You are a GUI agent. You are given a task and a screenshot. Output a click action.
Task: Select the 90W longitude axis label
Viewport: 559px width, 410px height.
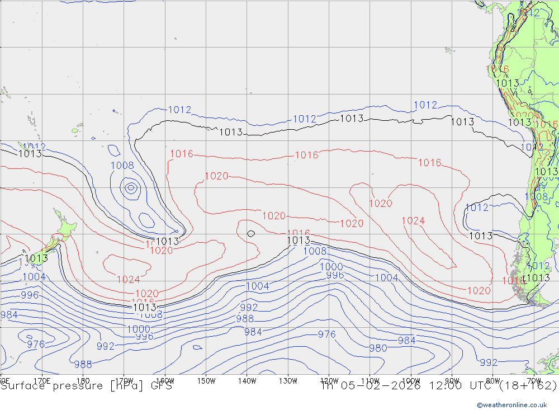coord(452,381)
